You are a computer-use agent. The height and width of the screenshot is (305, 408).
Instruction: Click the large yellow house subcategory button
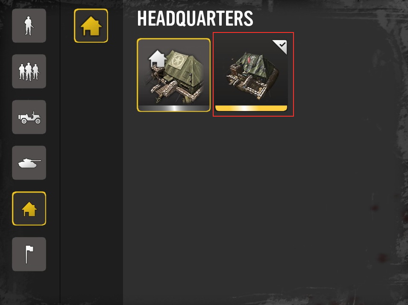pos(91,26)
